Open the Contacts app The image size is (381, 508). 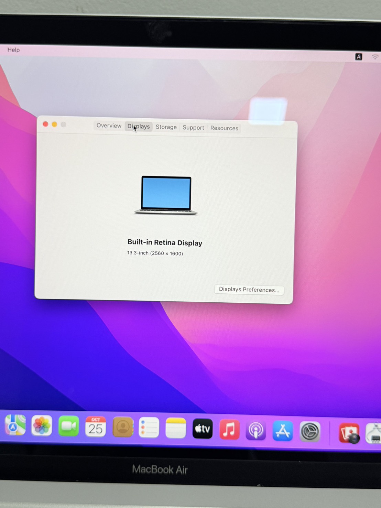pos(123,427)
